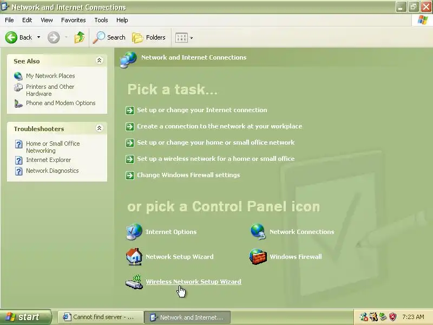Open the Network Setup Wizard label

pyautogui.click(x=180, y=257)
